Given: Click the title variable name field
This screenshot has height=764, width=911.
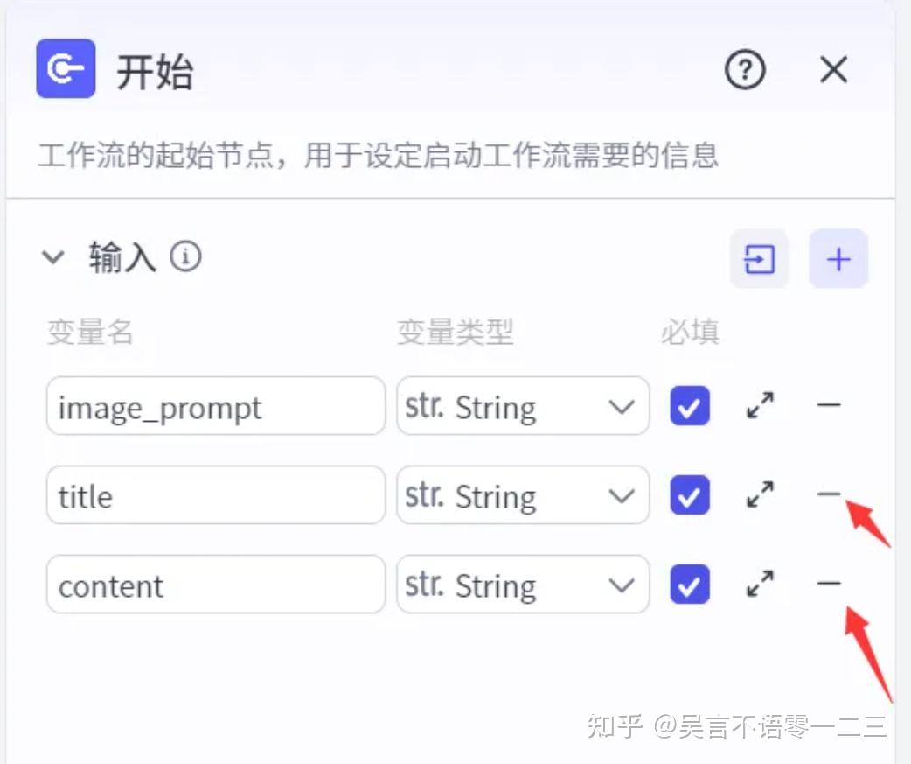Looking at the screenshot, I should 215,495.
